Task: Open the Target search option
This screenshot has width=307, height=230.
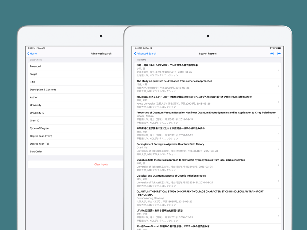Action: [x=76, y=74]
